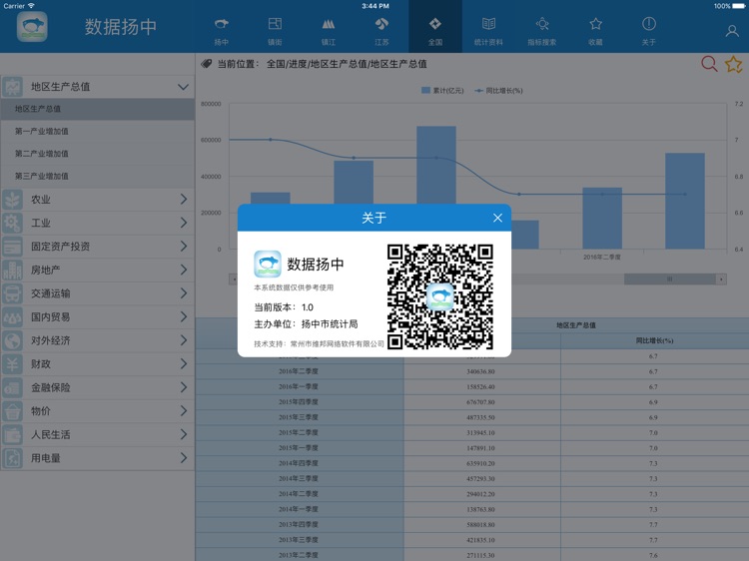The height and width of the screenshot is (561, 749).
Task: Expand the 房地产 chevron
Action: 184,270
